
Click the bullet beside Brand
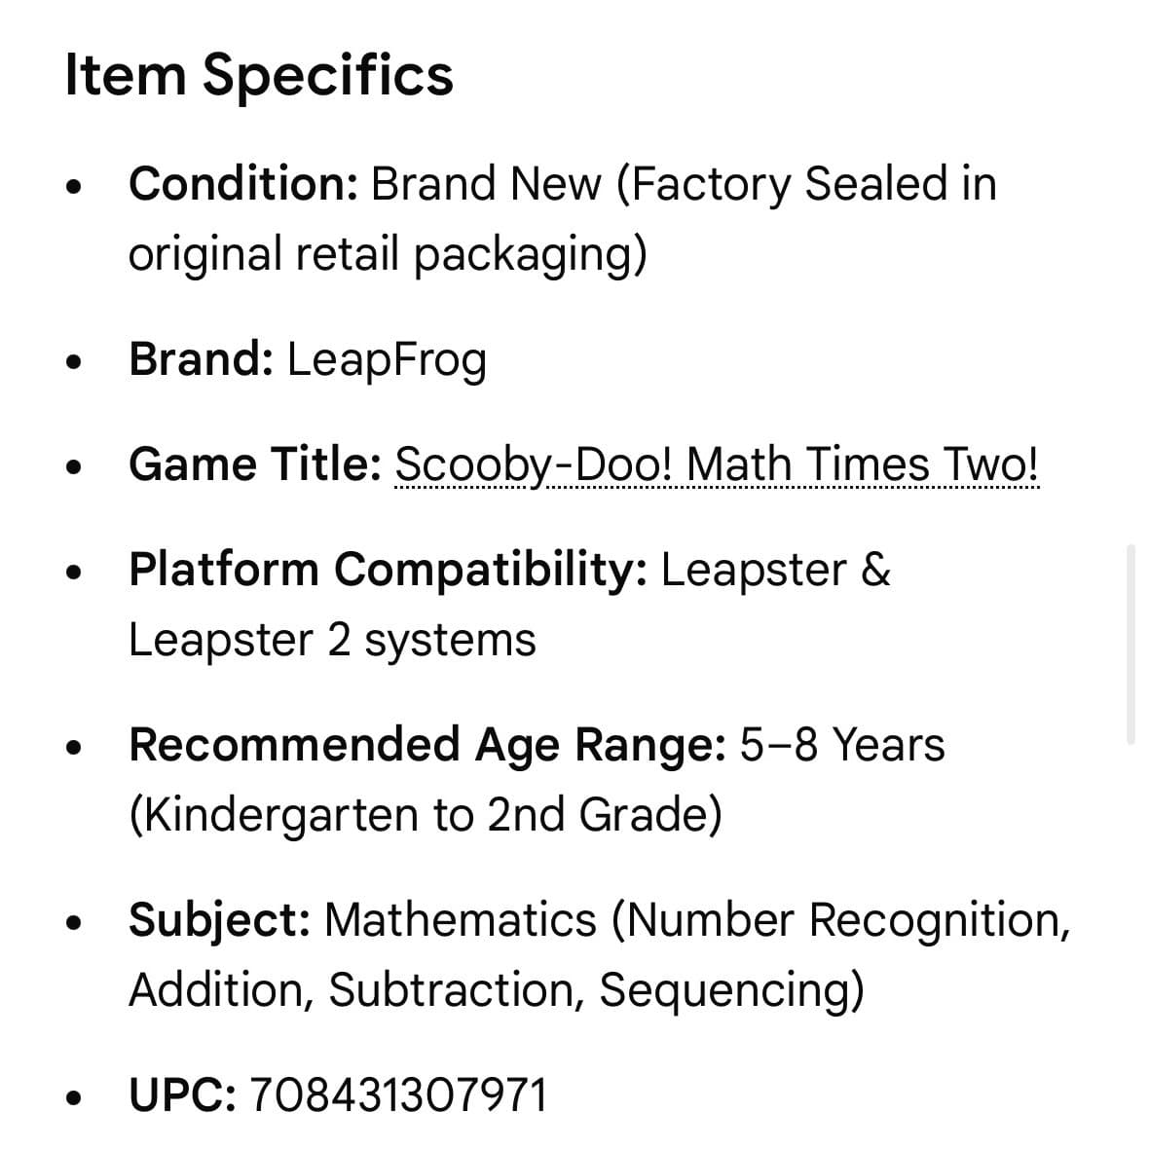click(73, 361)
